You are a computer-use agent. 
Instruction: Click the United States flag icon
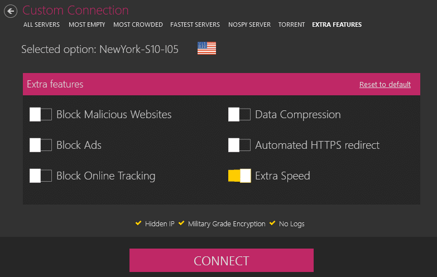point(207,48)
